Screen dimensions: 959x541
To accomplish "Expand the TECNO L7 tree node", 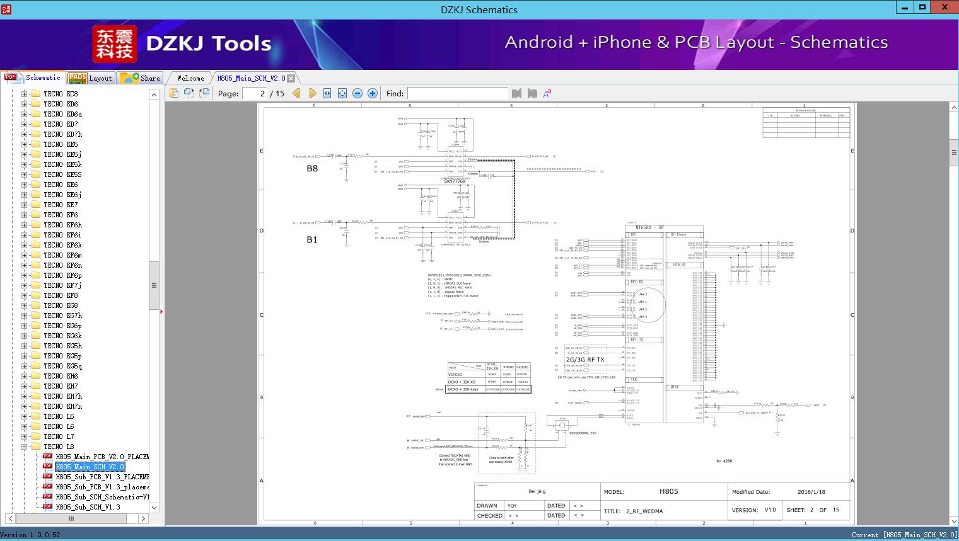I will click(25, 436).
